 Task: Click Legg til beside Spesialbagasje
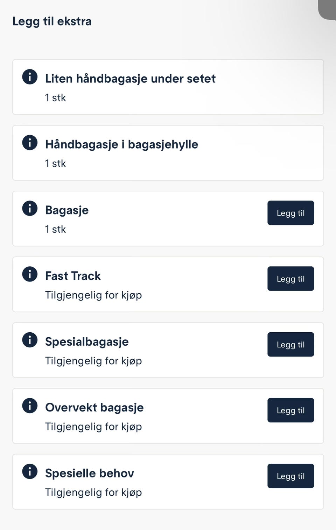click(x=290, y=345)
